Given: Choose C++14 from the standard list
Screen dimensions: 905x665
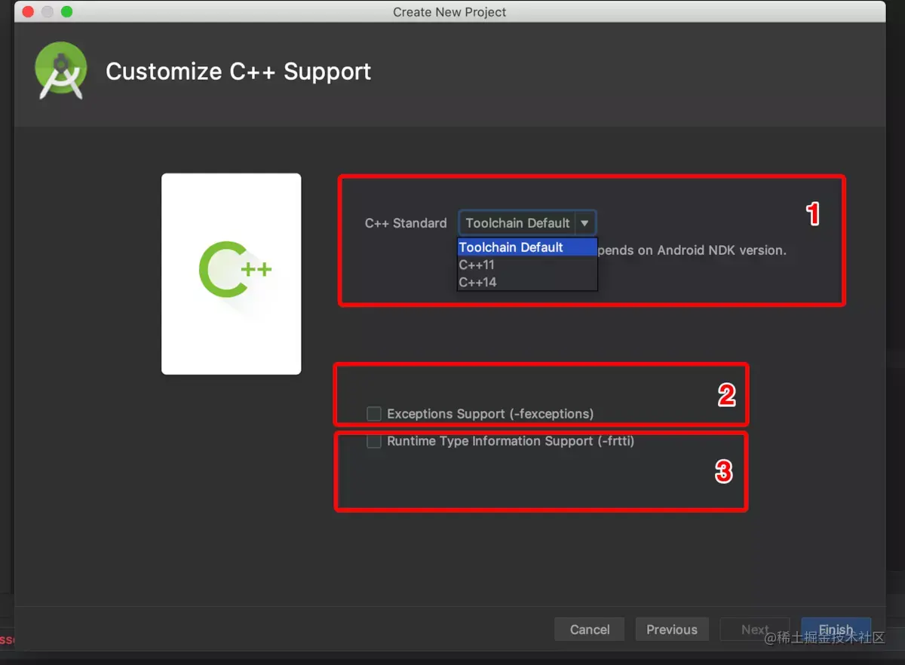Looking at the screenshot, I should [x=527, y=282].
